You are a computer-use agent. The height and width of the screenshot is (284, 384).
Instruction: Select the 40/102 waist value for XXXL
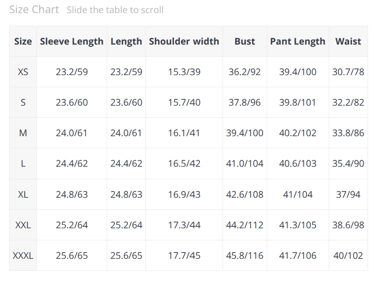[x=348, y=255]
